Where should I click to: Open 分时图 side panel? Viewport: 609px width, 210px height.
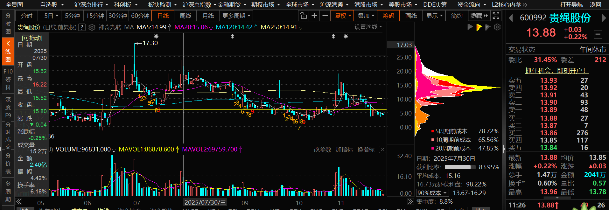coord(8,24)
